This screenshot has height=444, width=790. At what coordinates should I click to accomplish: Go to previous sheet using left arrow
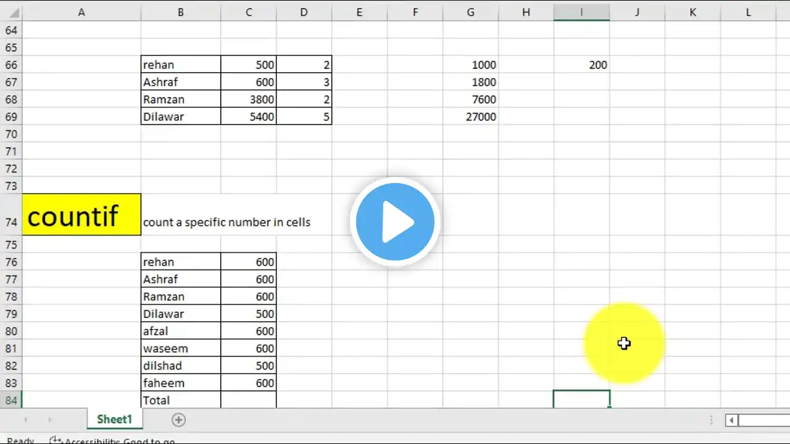(25, 420)
